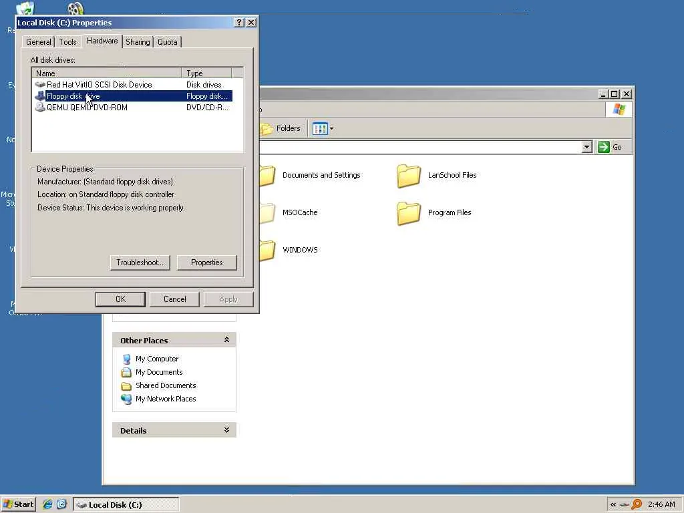Click the Explorer address bar field
The image size is (684, 513).
click(421, 147)
